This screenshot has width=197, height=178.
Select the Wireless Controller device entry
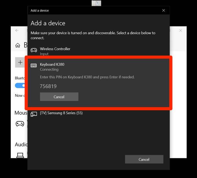click(x=98, y=51)
